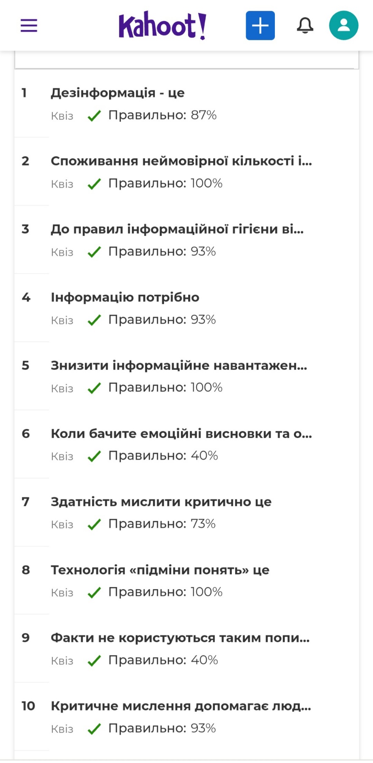The height and width of the screenshot is (763, 373).
Task: Click green checkmark for question 10
Action: click(94, 729)
